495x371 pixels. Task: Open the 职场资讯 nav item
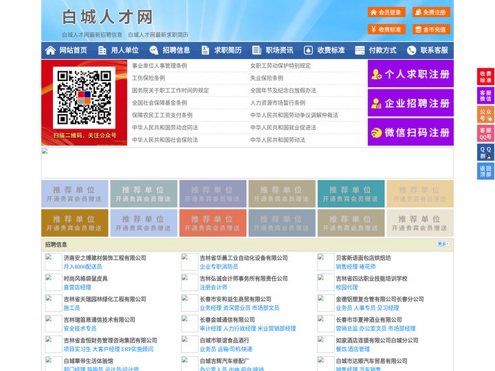(x=274, y=50)
